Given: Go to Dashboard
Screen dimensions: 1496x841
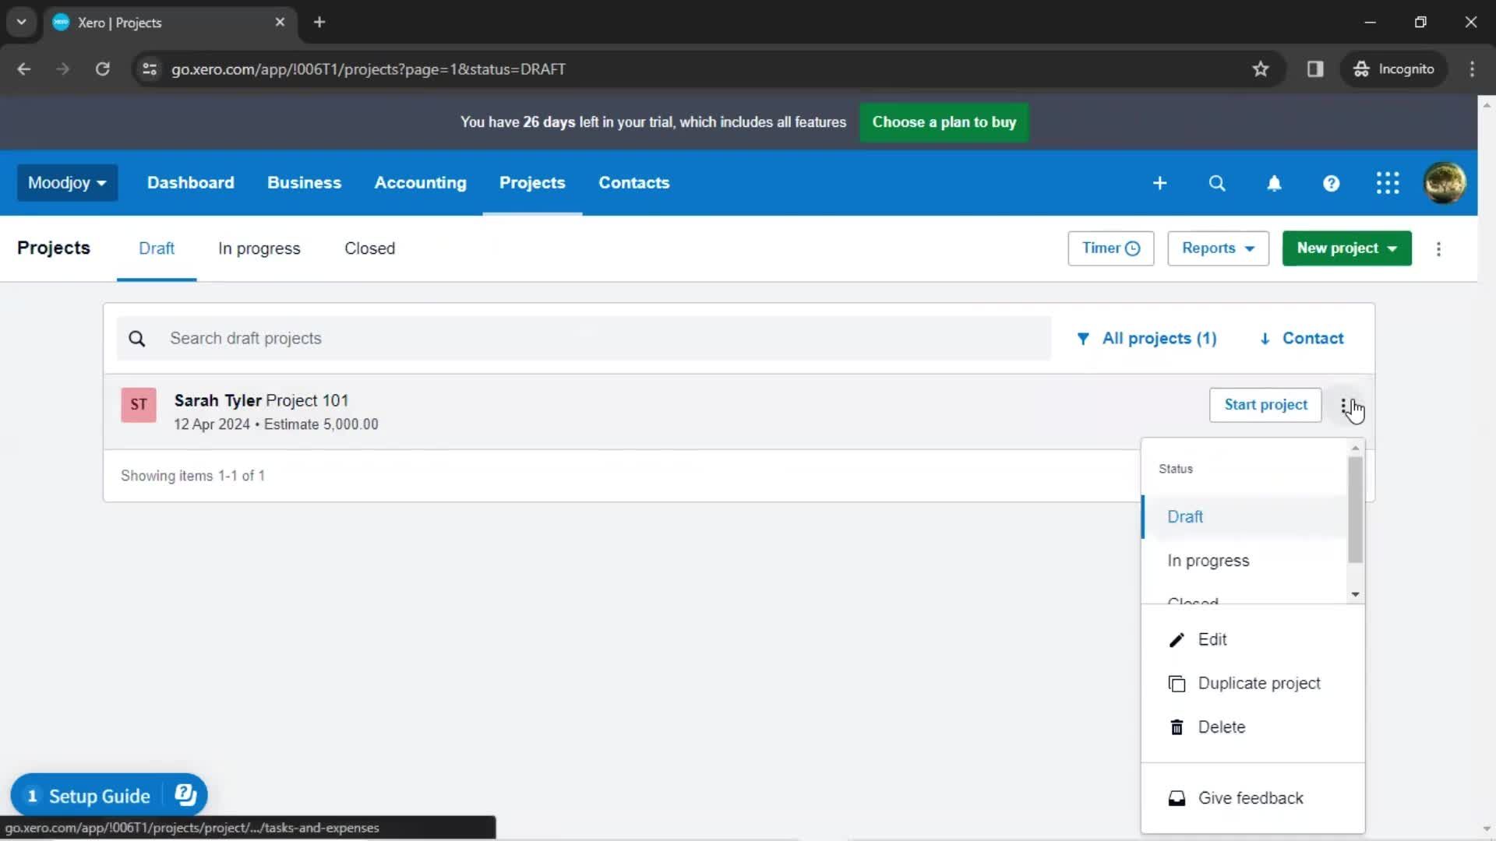Looking at the screenshot, I should point(190,183).
